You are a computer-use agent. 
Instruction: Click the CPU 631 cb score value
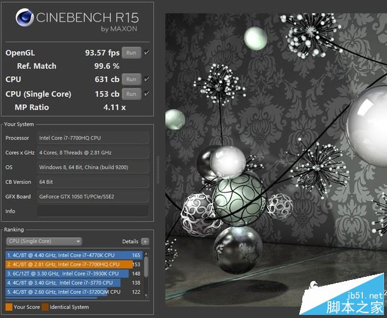[x=107, y=79]
